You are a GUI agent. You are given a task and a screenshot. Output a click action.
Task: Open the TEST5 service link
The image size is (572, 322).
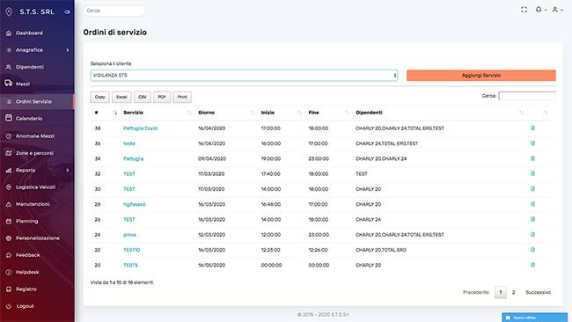click(x=130, y=265)
